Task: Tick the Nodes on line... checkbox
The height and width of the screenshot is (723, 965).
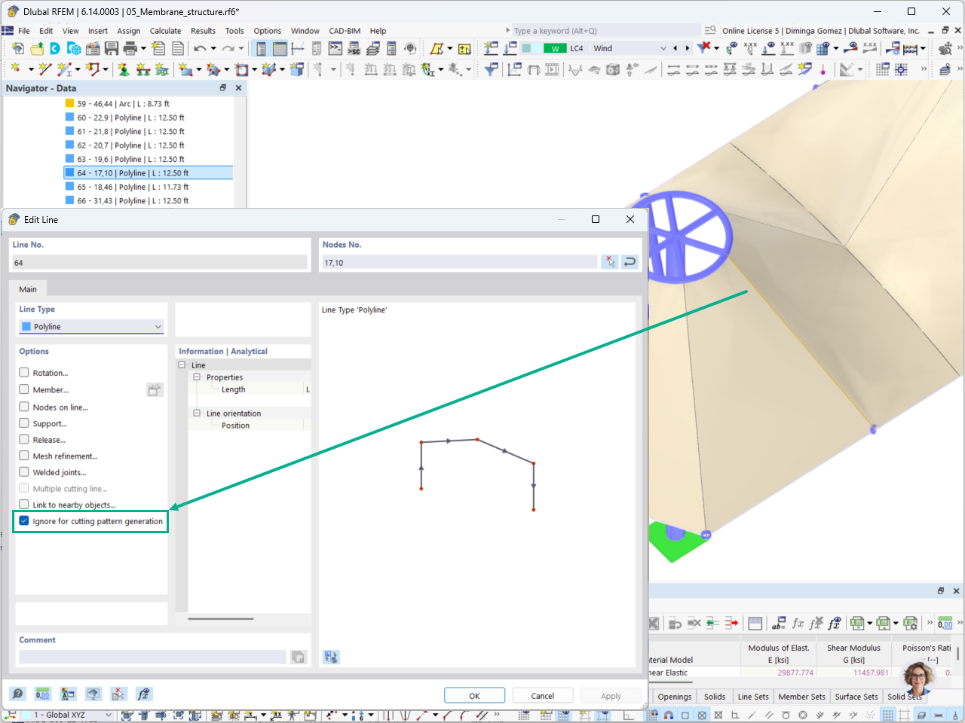Action: 24,407
